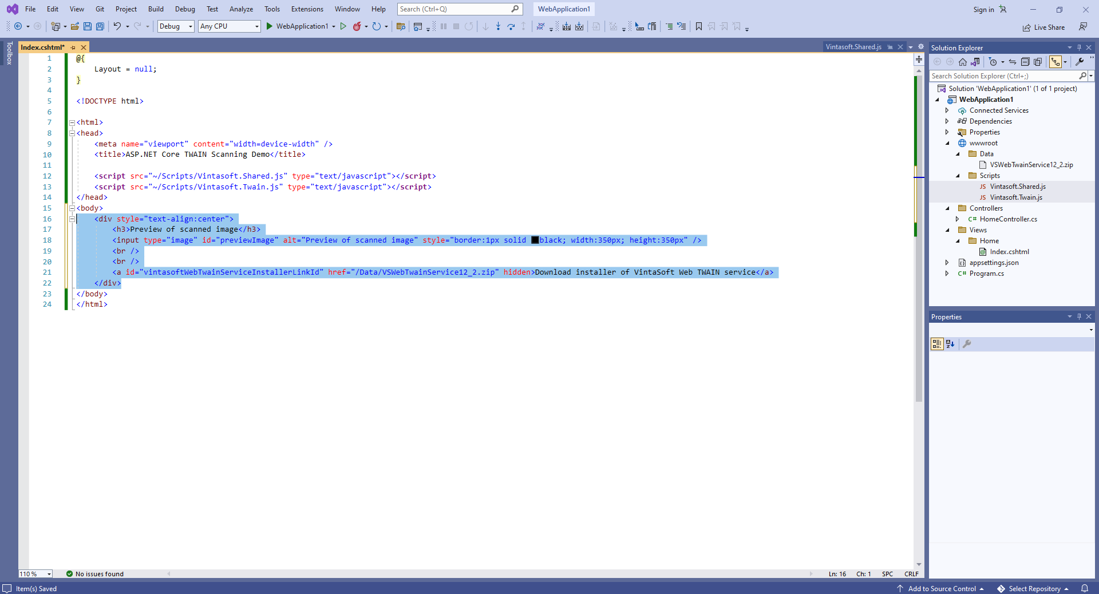
Task: Click the Solution Explorer Home icon
Action: click(x=963, y=62)
